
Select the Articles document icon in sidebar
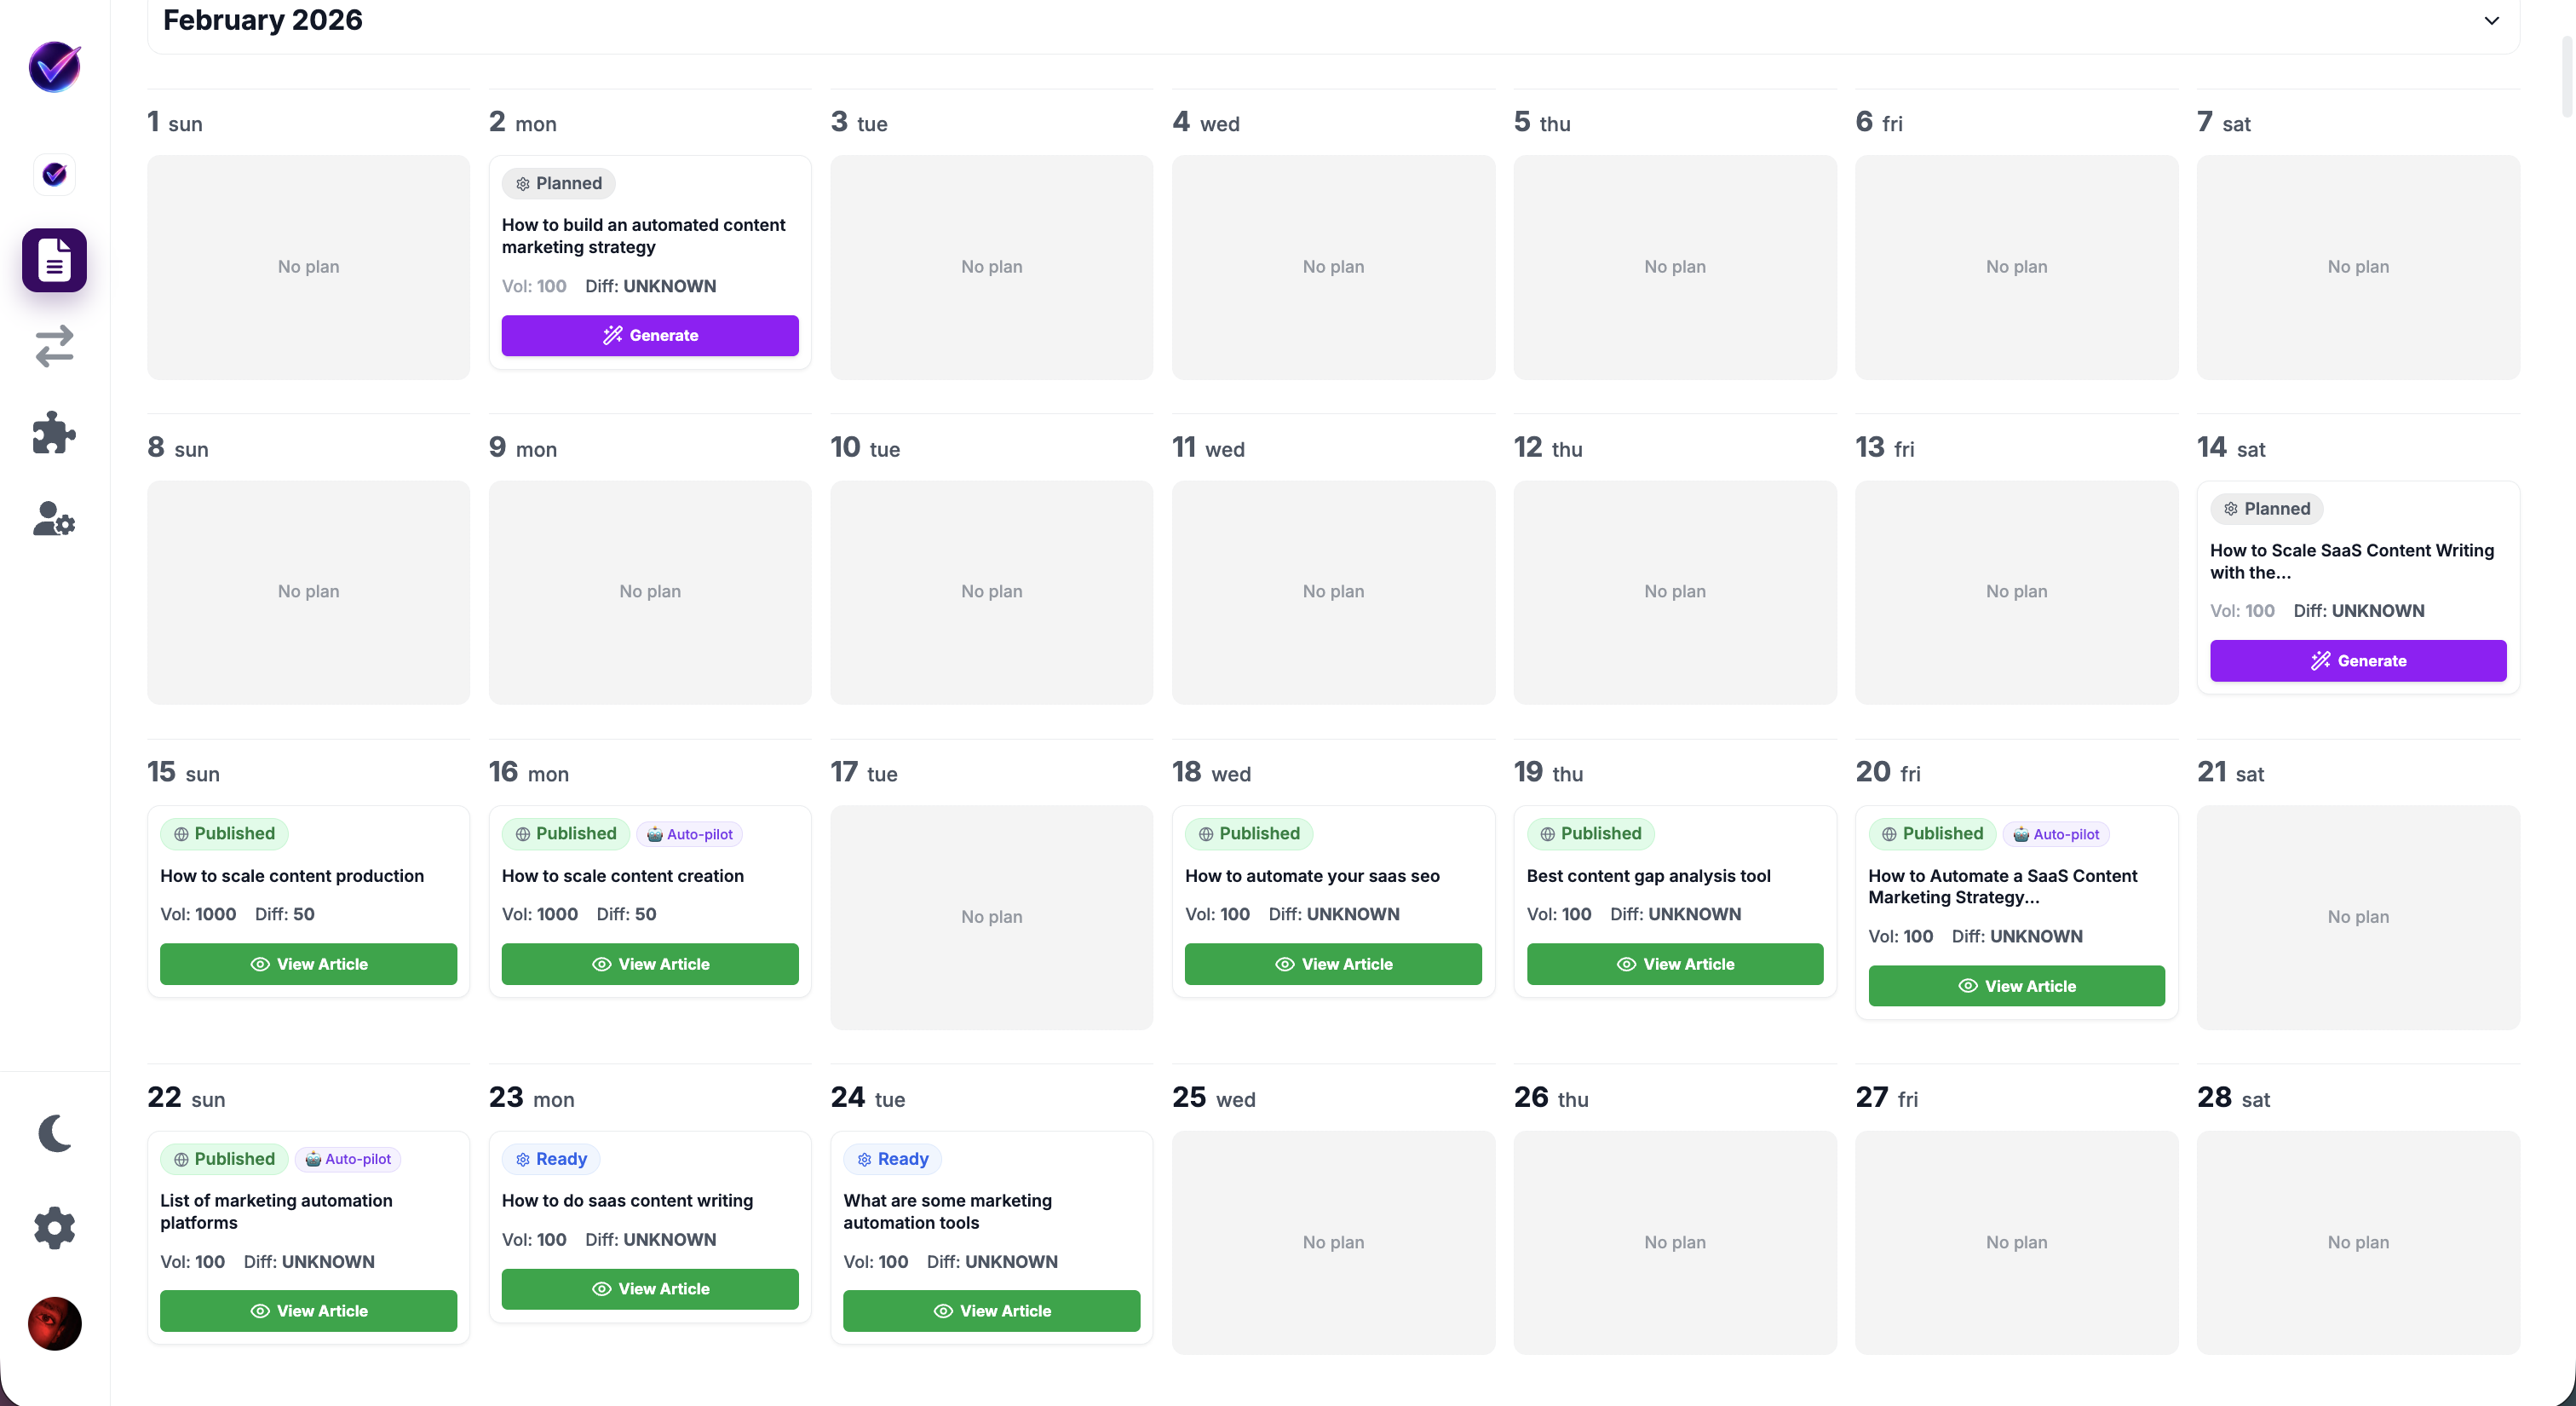point(54,260)
